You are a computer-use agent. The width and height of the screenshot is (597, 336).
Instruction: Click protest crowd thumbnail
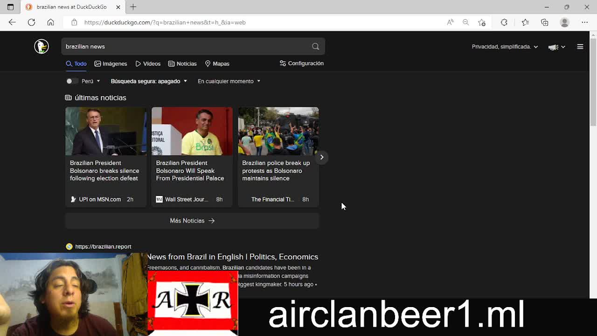pos(278,131)
